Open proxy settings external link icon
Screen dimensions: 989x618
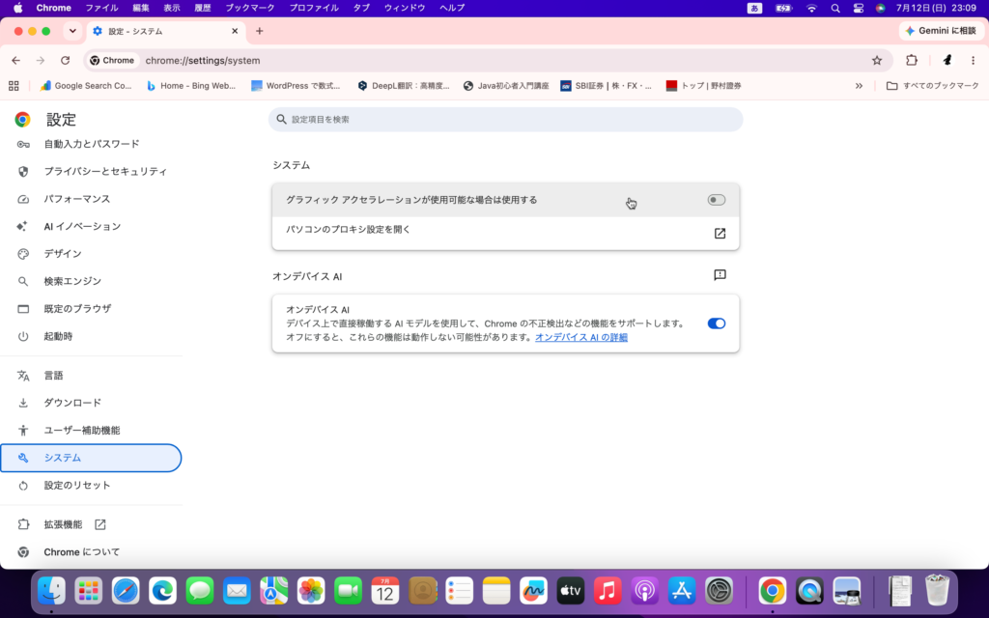(x=720, y=234)
